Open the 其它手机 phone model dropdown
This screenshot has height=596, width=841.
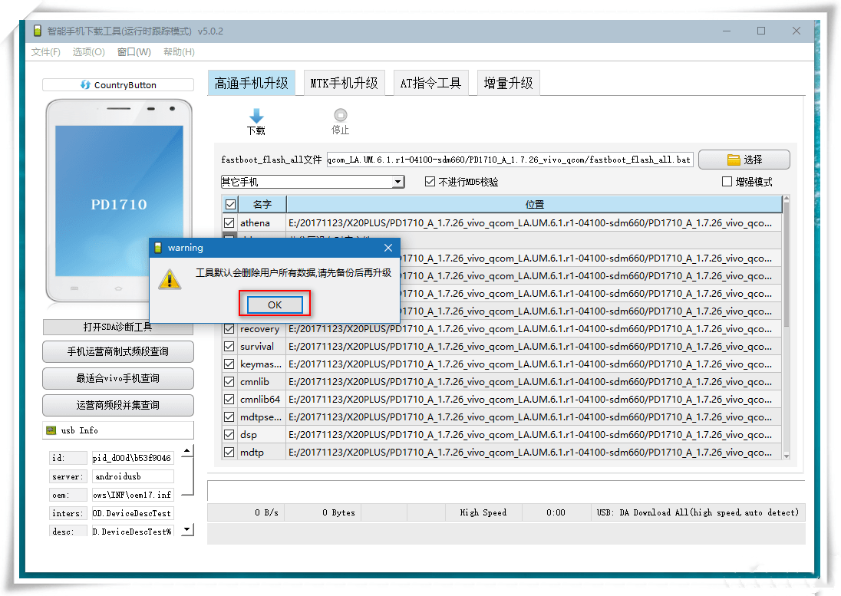click(x=397, y=181)
